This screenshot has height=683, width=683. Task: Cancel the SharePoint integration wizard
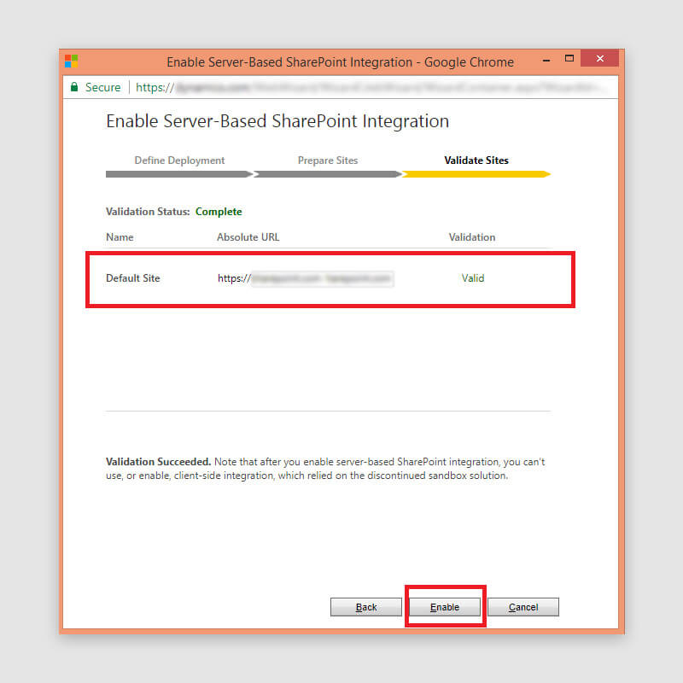(x=523, y=607)
